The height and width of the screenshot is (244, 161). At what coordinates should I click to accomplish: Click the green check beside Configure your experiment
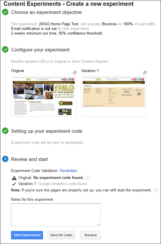coord(5,50)
